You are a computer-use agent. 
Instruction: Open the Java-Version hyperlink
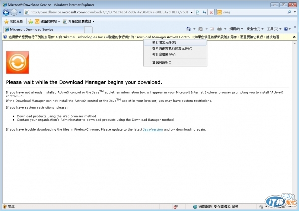coord(153,130)
